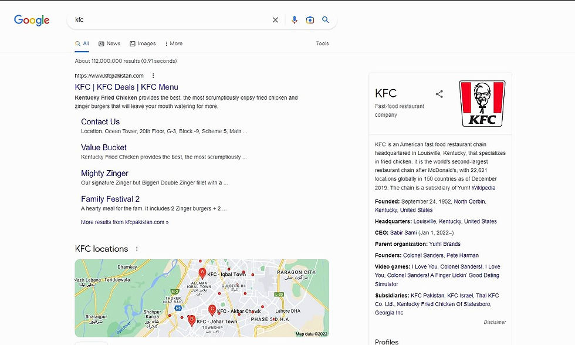Open the KFC Pakistan subsidiary link

click(x=427, y=296)
